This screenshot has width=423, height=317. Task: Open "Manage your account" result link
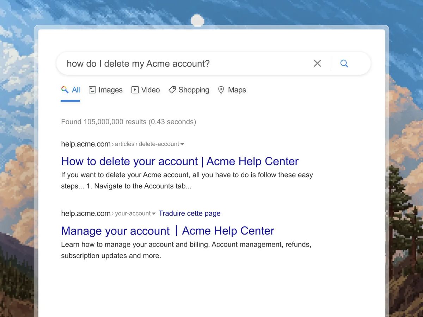tap(167, 231)
